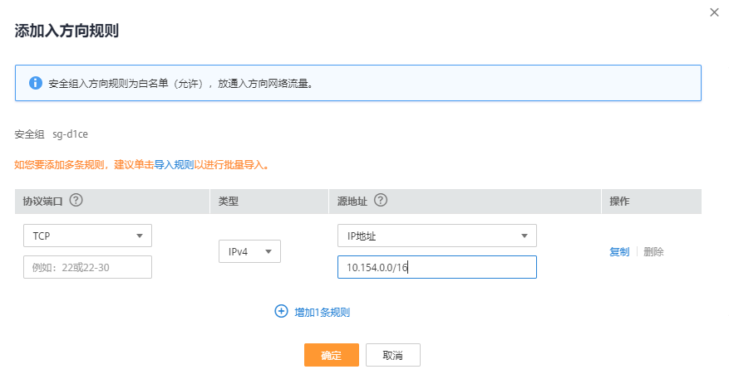Close the add inbound rule dialog
This screenshot has height=379, width=729.
(714, 12)
